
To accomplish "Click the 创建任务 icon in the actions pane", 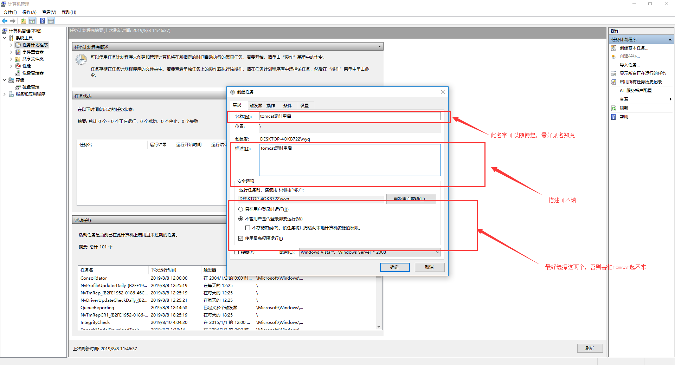I will [613, 57].
